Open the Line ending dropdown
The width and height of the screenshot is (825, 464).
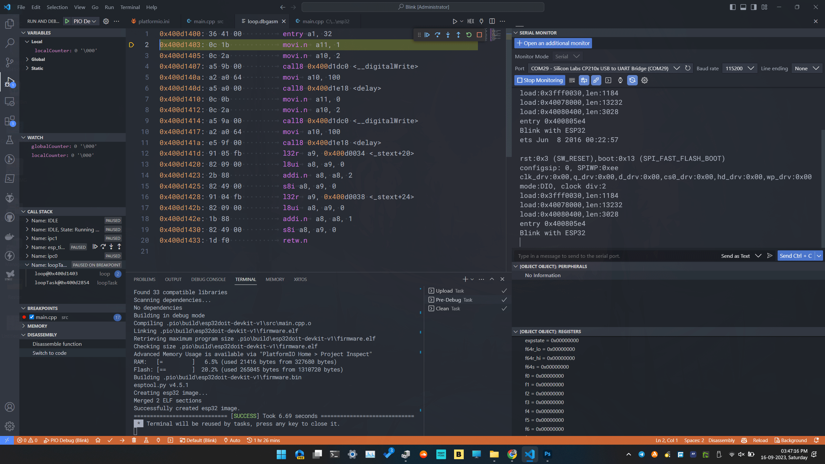tap(807, 68)
